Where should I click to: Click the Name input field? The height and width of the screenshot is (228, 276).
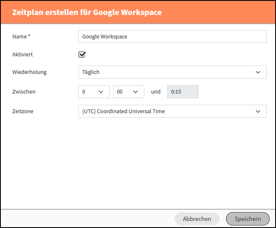tap(173, 36)
